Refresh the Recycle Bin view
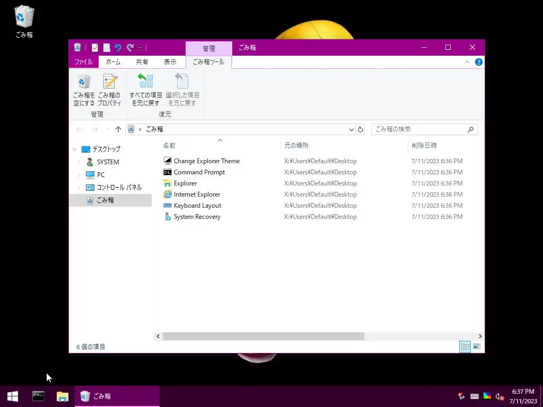Image resolution: width=543 pixels, height=407 pixels. tap(360, 129)
